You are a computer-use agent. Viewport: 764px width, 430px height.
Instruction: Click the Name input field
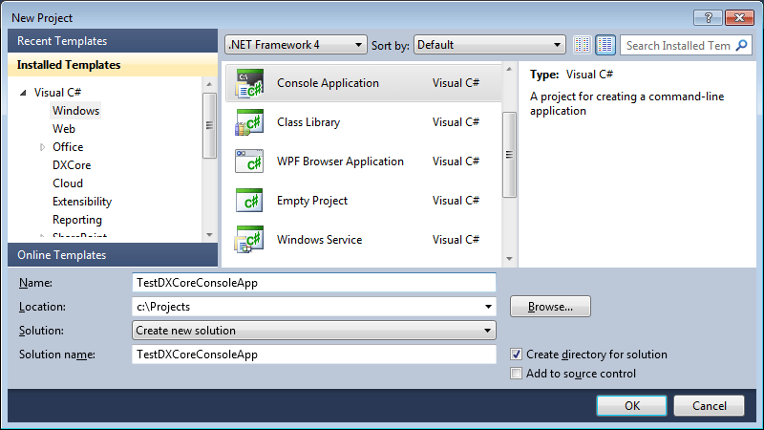tap(314, 283)
